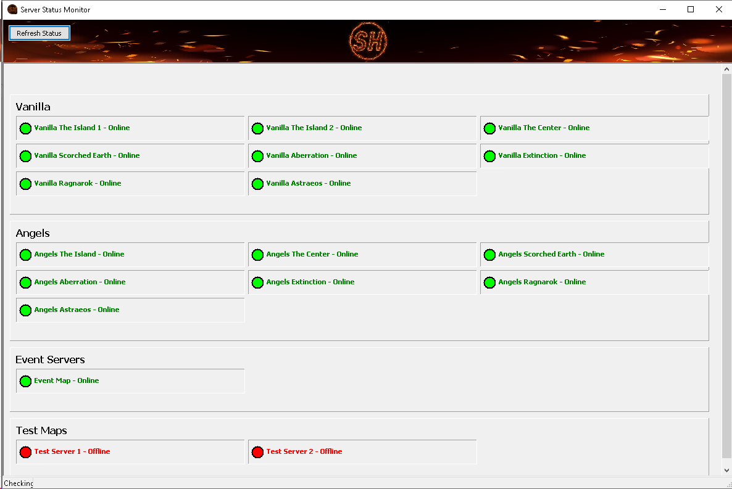Click the Vanilla section header
Image resolution: width=732 pixels, height=489 pixels.
pos(33,106)
